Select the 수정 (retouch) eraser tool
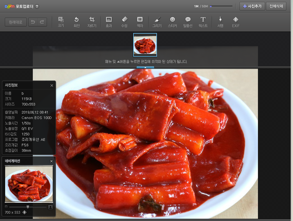The width and height of the screenshot is (293, 221). click(x=124, y=22)
